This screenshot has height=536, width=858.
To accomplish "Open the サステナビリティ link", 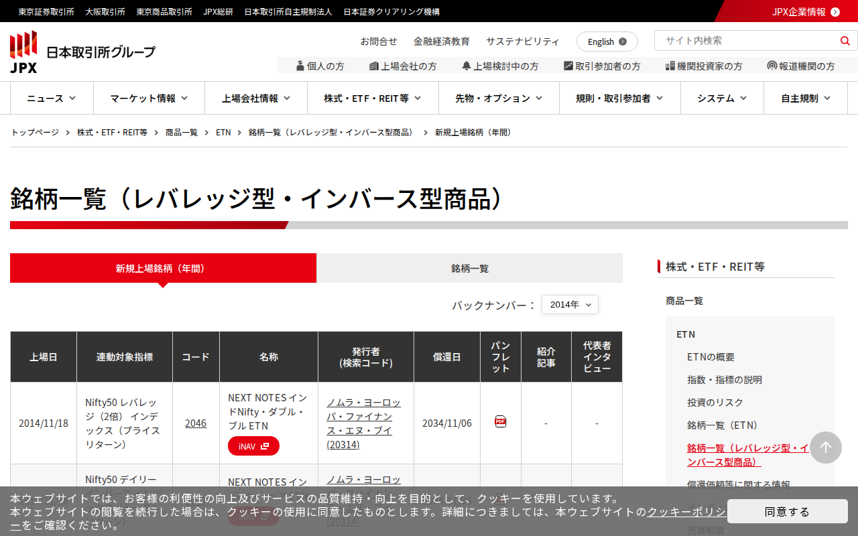I will [x=523, y=42].
